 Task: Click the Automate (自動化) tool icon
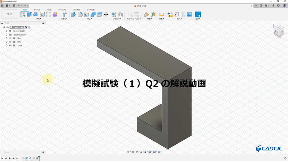pos(64,14)
